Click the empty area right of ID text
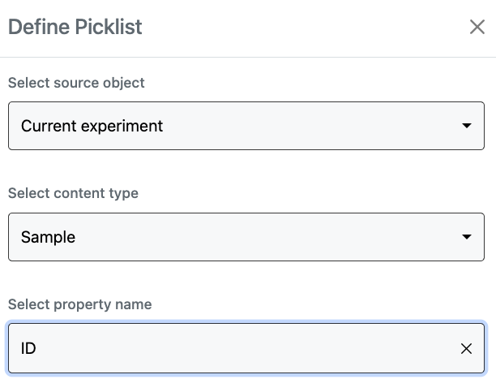 point(243,349)
